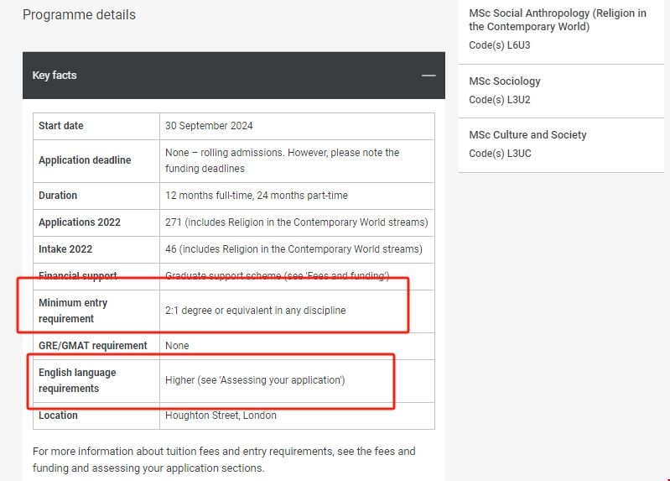Click the Intake 2022 value of 46
Image resolution: width=670 pixels, height=481 pixels.
point(293,249)
